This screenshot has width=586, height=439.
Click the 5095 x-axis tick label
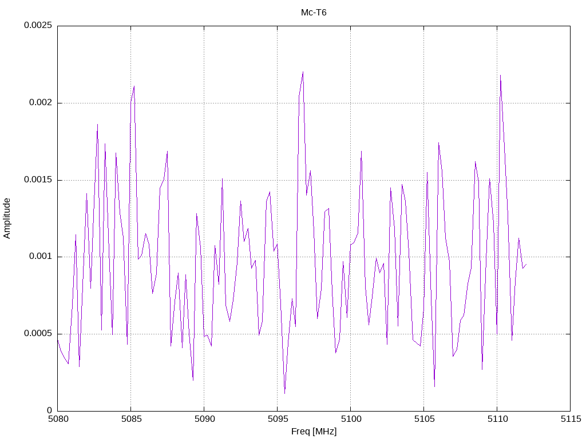278,419
